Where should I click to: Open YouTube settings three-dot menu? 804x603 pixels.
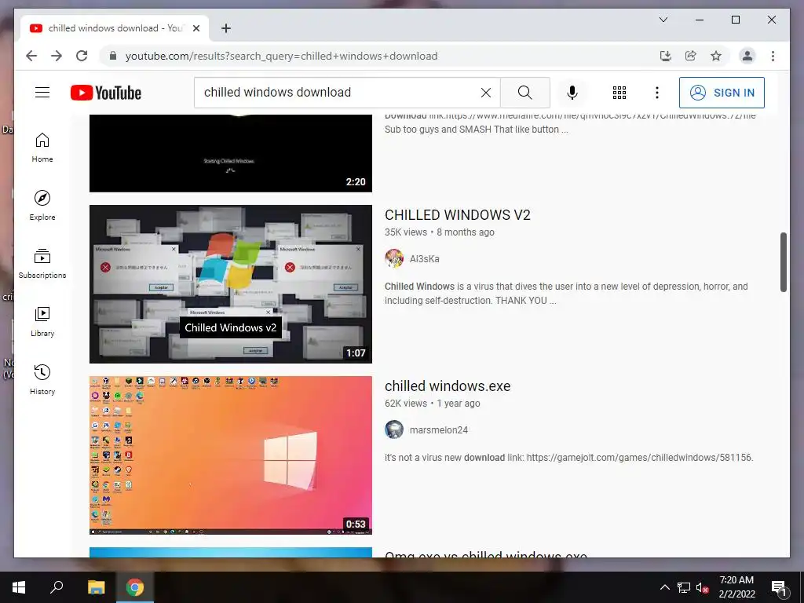(x=657, y=93)
